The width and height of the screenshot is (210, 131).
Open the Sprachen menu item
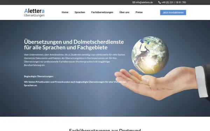[80, 12]
